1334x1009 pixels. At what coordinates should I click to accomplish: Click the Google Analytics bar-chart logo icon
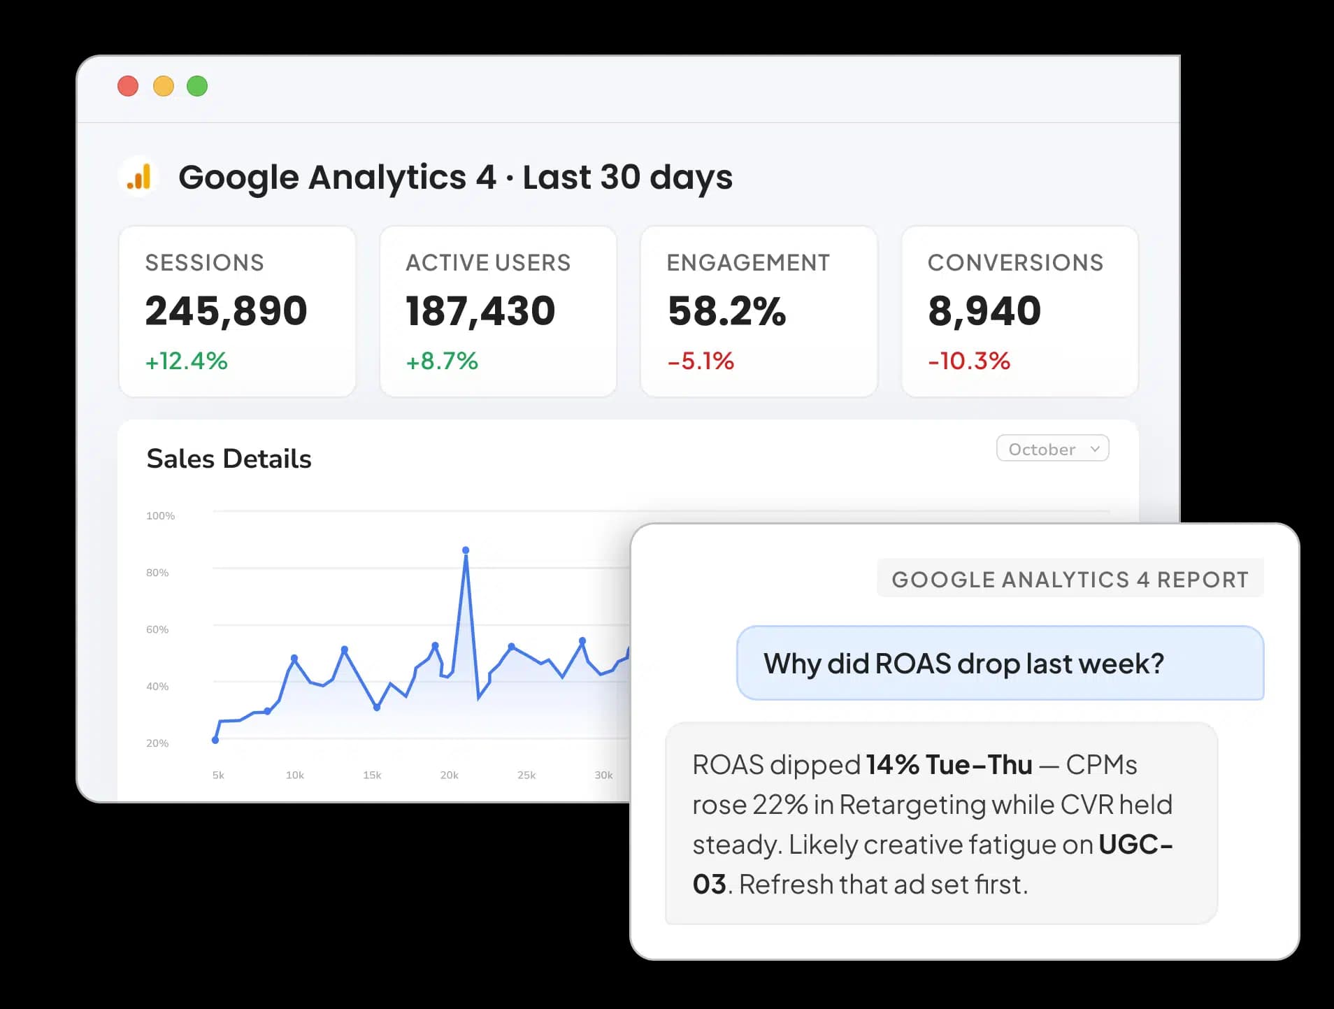click(138, 176)
